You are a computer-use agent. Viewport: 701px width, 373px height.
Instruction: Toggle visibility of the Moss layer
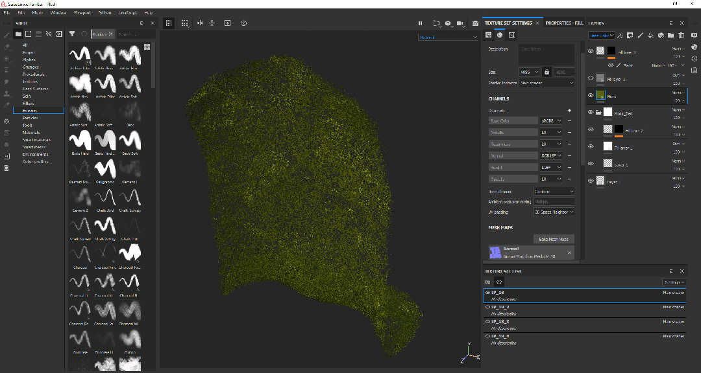coord(591,95)
